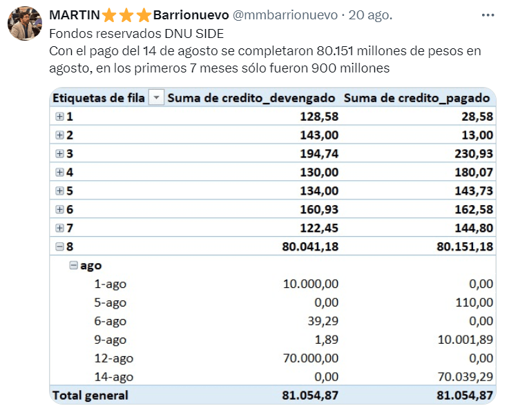Click the 12-ago row label

[x=113, y=358]
